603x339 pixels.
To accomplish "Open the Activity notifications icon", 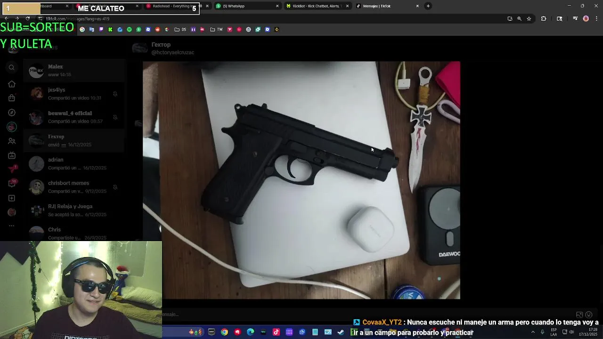I will pos(12,184).
